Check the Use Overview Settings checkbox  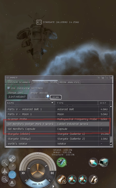(9, 88)
